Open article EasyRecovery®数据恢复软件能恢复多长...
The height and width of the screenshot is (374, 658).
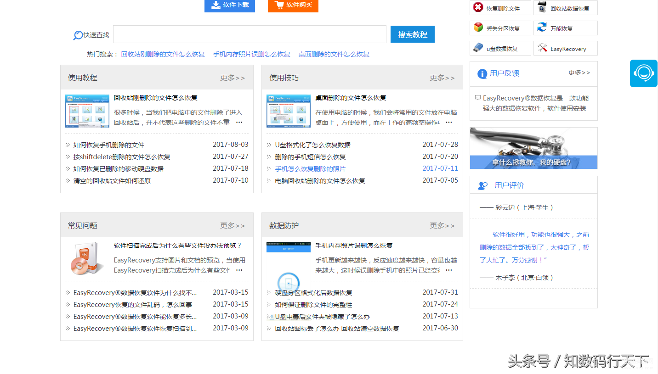click(135, 317)
